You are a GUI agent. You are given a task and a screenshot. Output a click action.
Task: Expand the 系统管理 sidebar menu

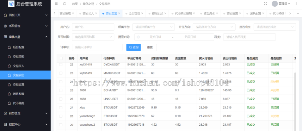[46, 26]
